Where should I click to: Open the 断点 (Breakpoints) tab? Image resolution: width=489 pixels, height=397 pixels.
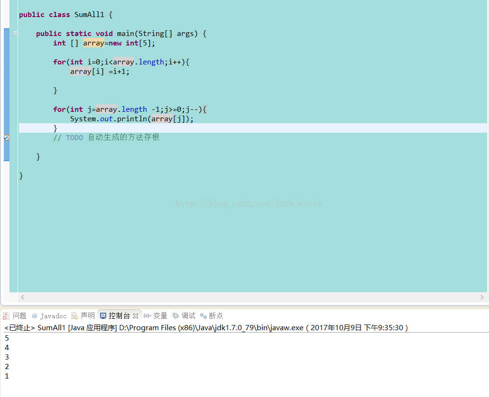pyautogui.click(x=212, y=316)
